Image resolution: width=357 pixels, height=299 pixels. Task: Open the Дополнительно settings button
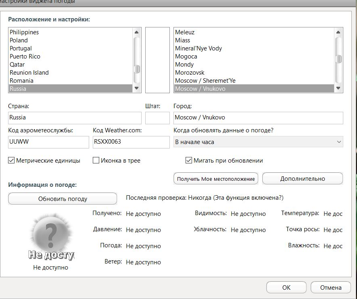[302, 179]
